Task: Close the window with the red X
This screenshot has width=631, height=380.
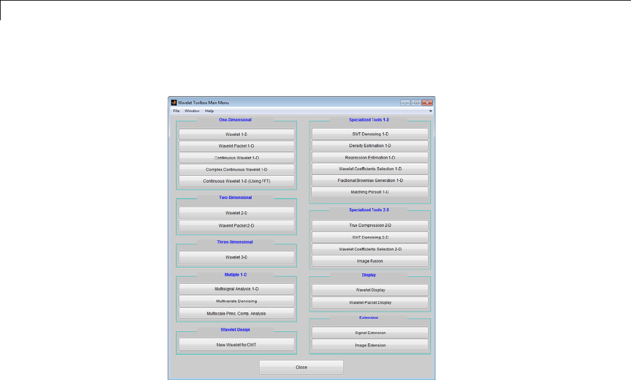Action: pos(427,102)
